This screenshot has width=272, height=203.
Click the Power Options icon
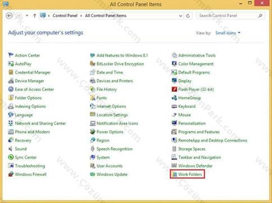[93, 132]
